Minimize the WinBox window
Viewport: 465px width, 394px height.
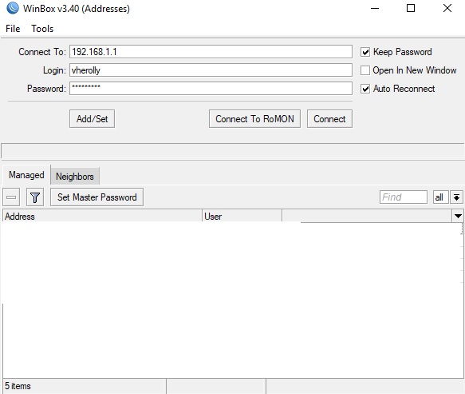coord(375,8)
